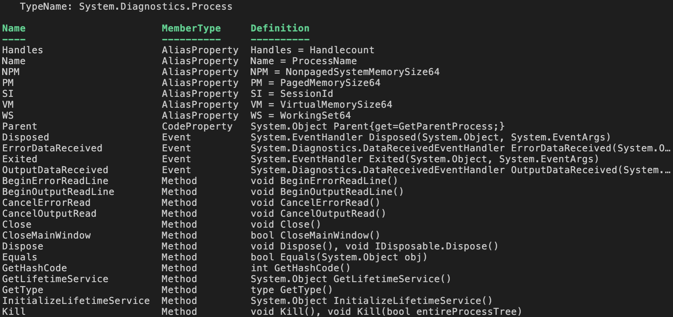Click 'NPM = NonpagedSystemMemorySize64' definition
This screenshot has width=673, height=317.
tap(345, 72)
